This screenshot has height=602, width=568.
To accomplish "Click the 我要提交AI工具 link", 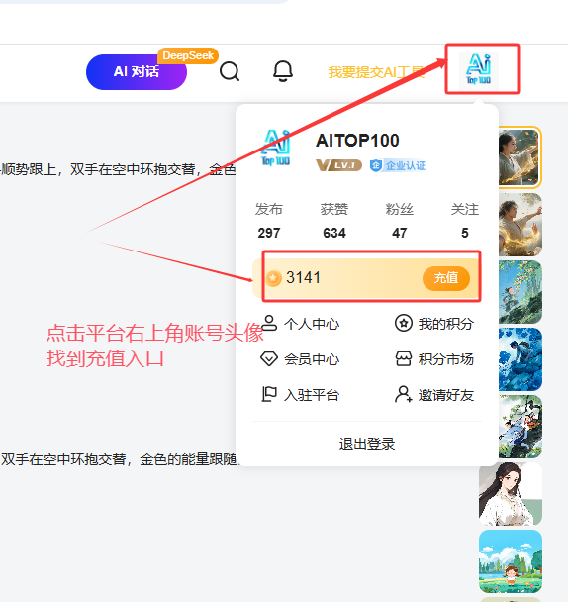I will click(x=376, y=72).
